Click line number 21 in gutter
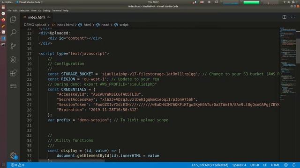300x168 pixels. (x=29, y=74)
